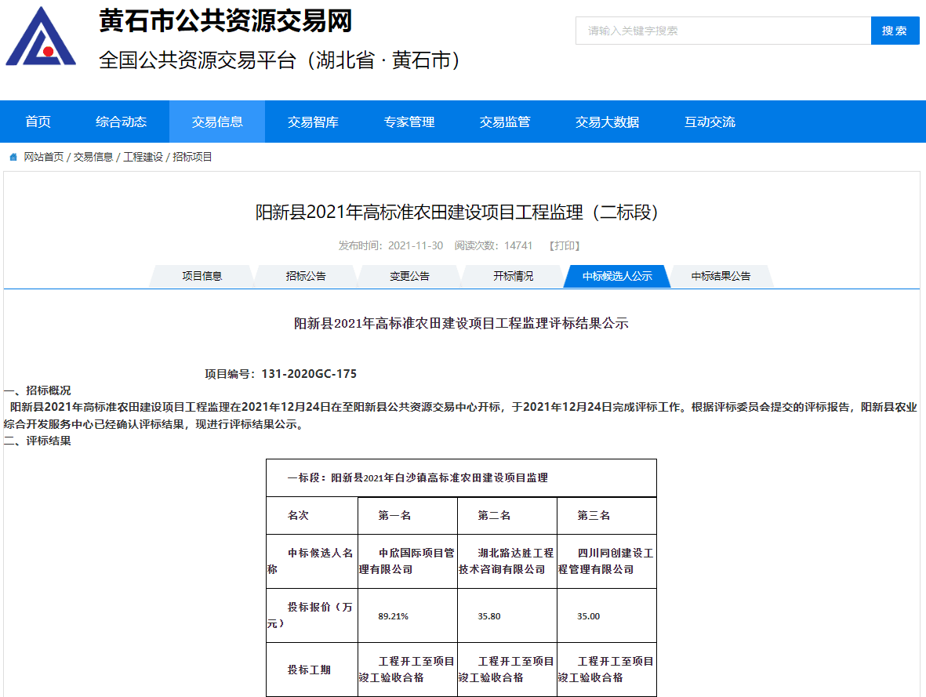Open 首页 in navigation bar

click(38, 122)
